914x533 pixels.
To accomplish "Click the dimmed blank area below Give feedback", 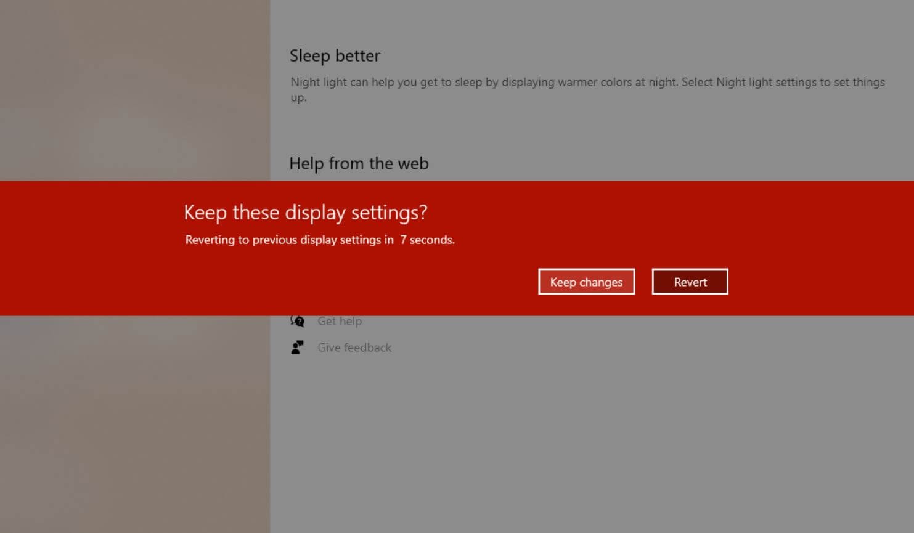I will click(555, 444).
